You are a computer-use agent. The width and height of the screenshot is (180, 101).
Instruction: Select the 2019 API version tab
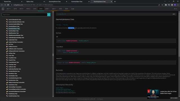pos(35,9)
